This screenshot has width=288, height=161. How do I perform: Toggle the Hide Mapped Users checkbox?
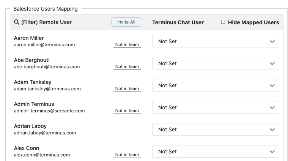223,22
